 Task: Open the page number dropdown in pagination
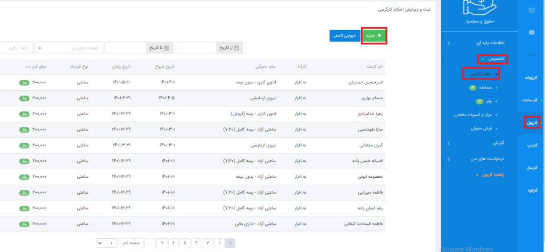coord(106,243)
